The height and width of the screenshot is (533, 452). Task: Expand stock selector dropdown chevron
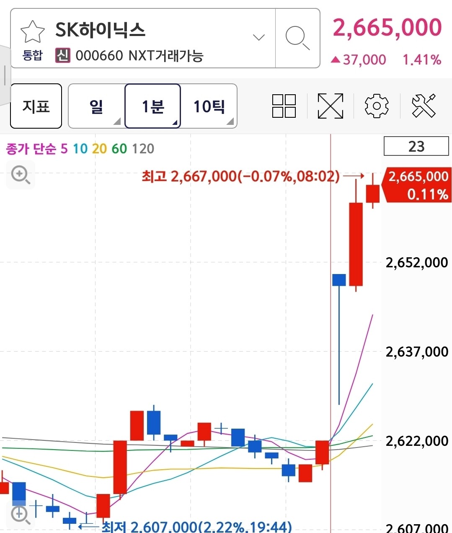259,38
